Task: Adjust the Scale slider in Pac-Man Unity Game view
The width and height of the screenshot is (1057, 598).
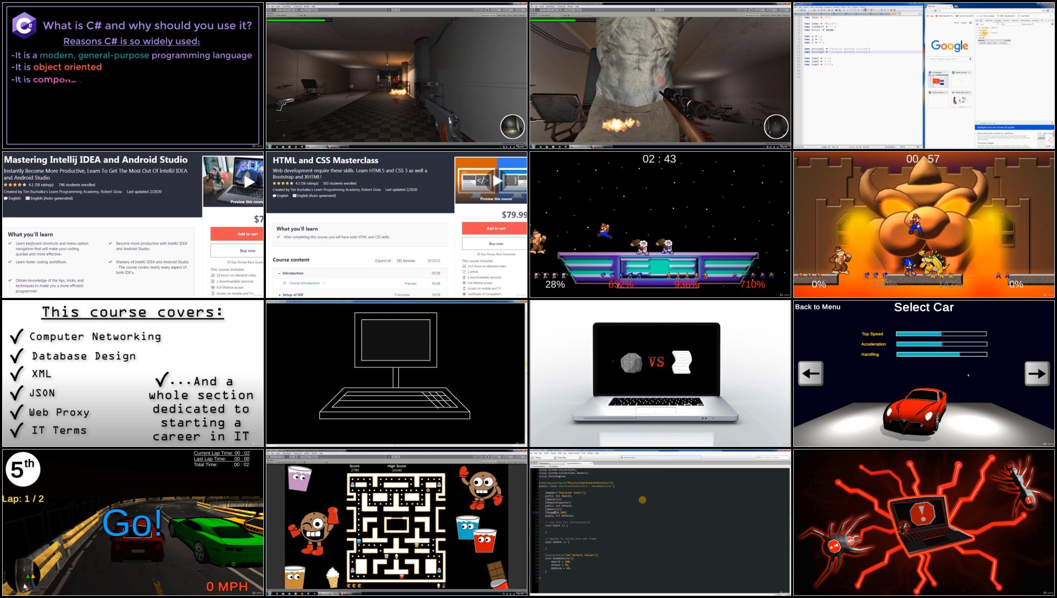Action: [314, 463]
